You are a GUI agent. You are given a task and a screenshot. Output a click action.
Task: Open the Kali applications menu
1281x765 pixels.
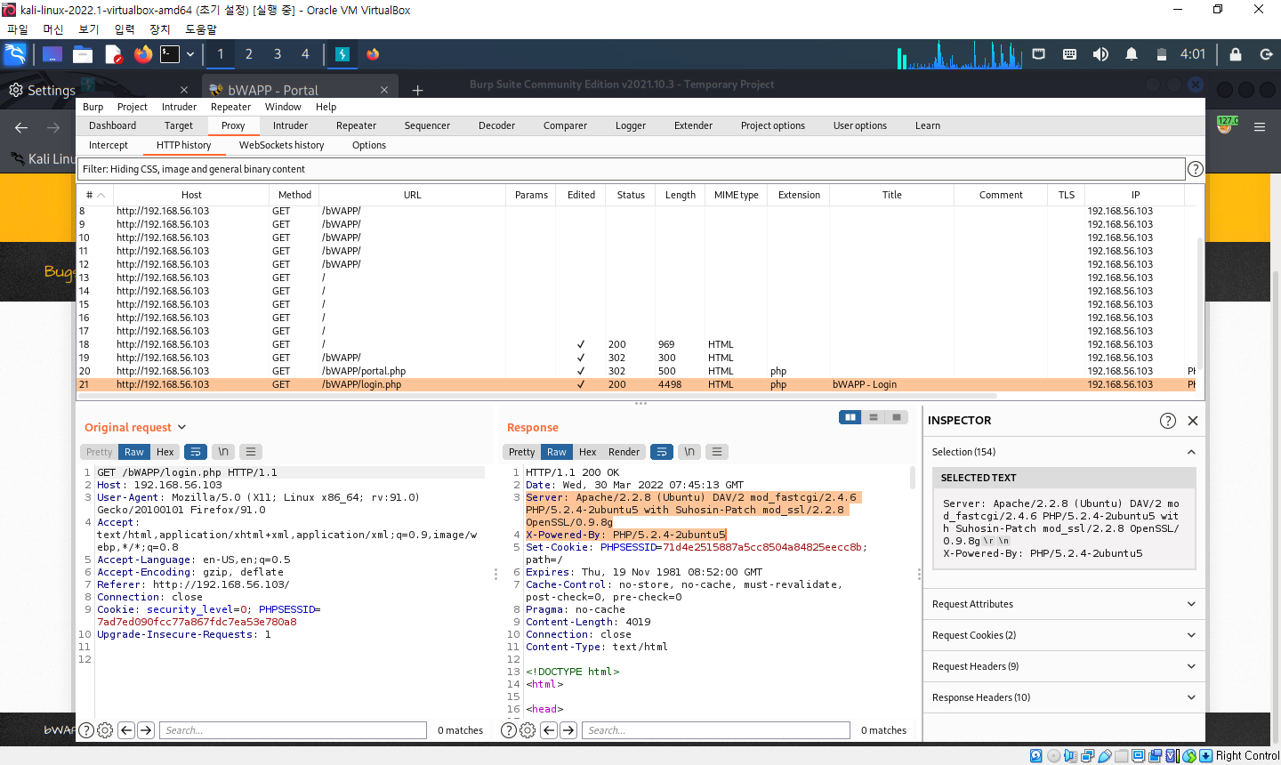pyautogui.click(x=15, y=54)
